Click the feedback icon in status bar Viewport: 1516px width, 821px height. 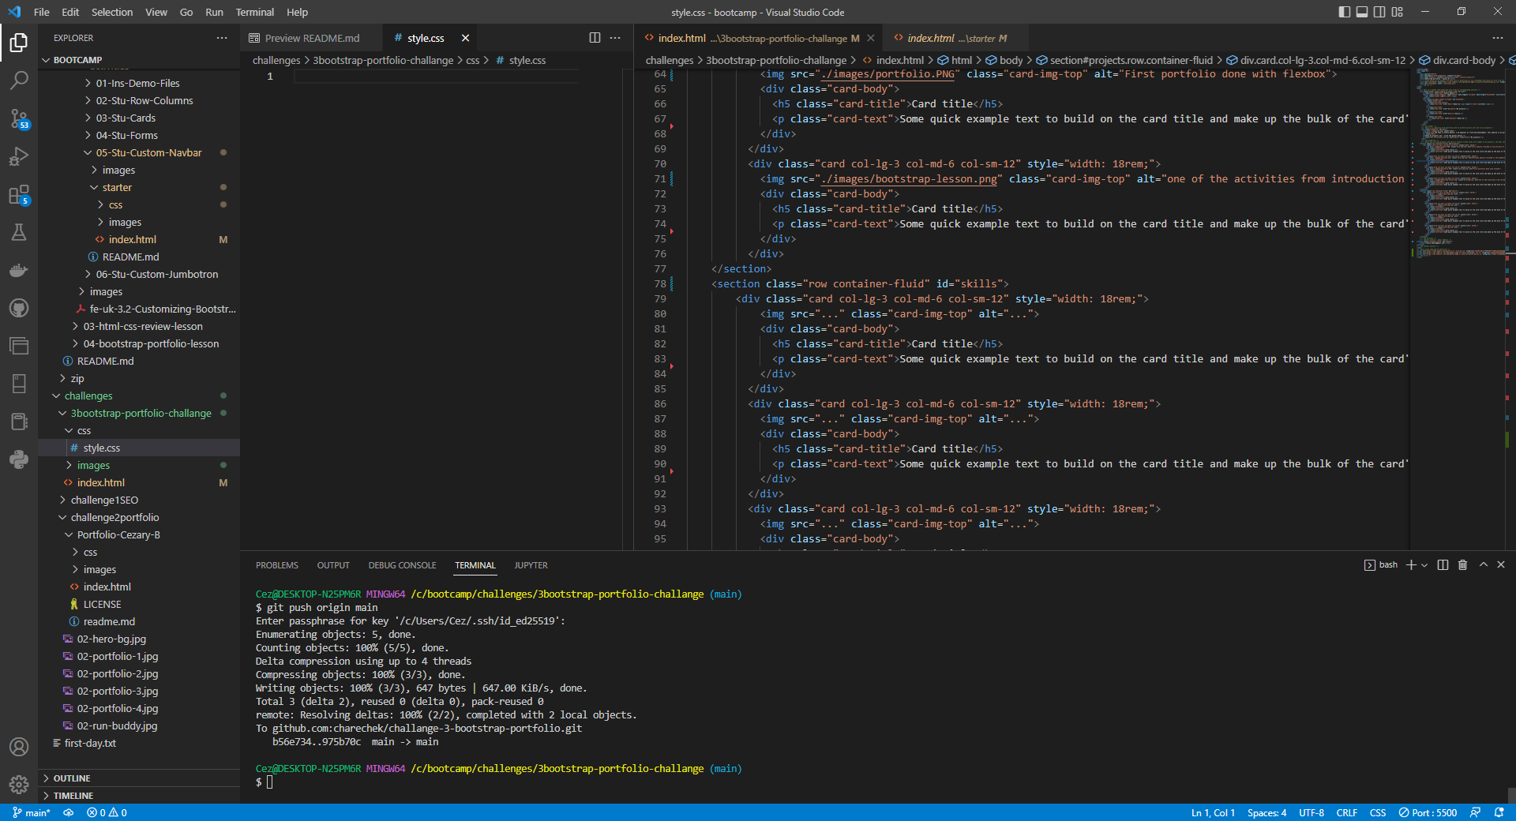1475,812
